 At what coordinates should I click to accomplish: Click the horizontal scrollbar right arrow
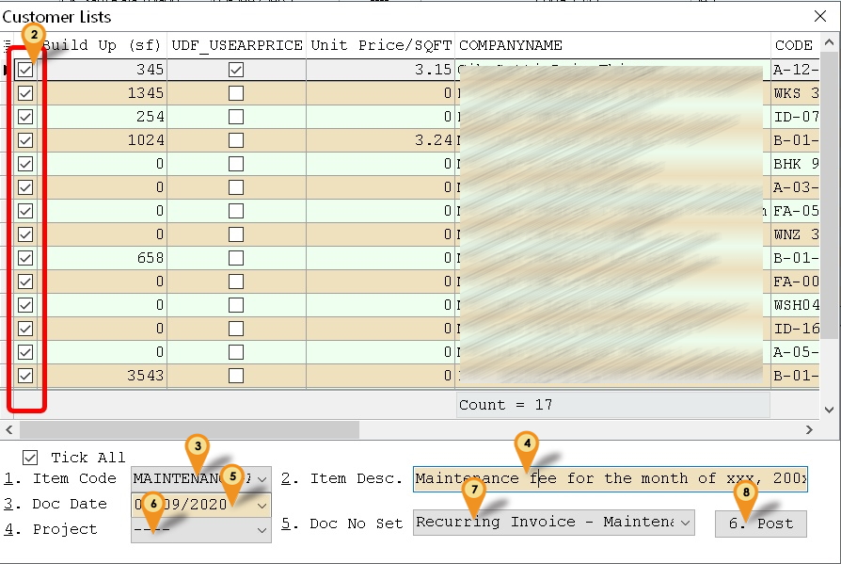[809, 430]
